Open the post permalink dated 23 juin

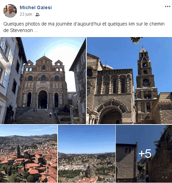(x=26, y=14)
